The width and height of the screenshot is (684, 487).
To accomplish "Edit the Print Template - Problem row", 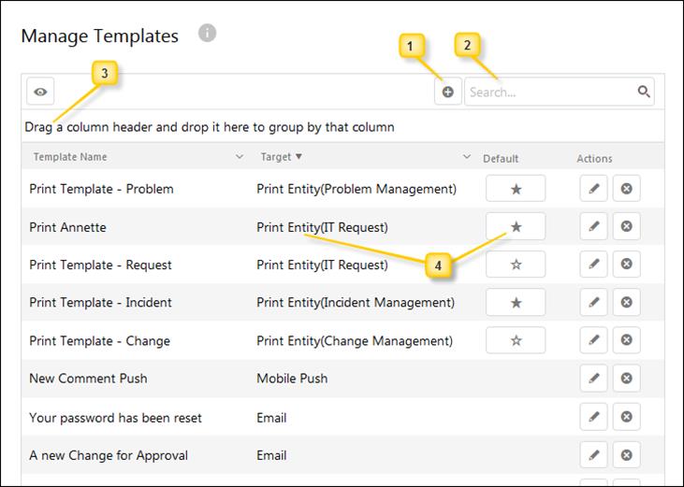I will (x=593, y=189).
